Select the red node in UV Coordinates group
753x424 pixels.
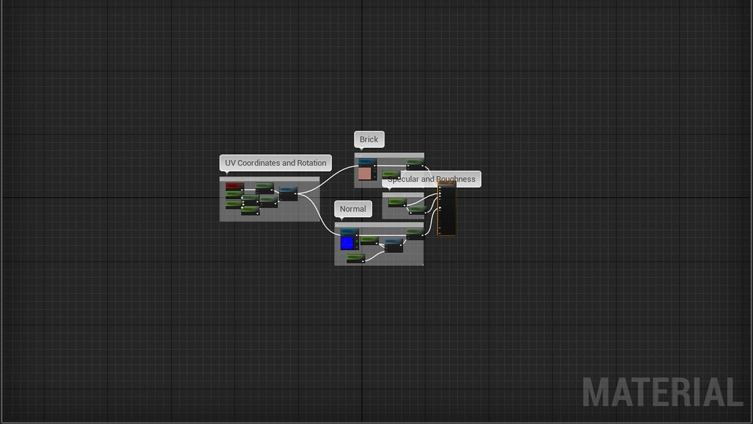click(234, 186)
